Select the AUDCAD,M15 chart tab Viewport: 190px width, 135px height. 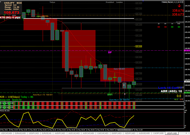coord(74,133)
